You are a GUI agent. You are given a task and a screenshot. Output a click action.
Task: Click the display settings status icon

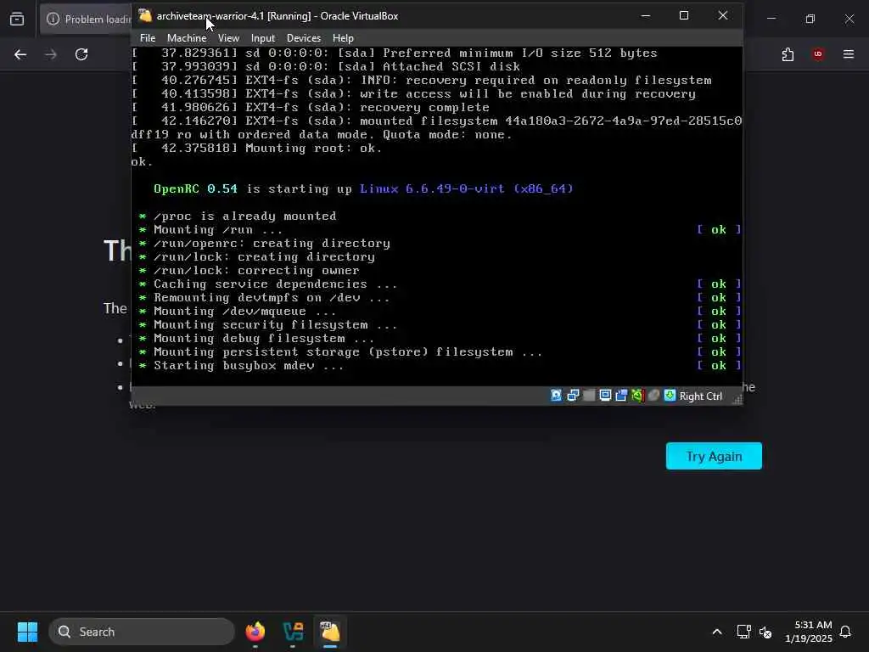pos(605,396)
